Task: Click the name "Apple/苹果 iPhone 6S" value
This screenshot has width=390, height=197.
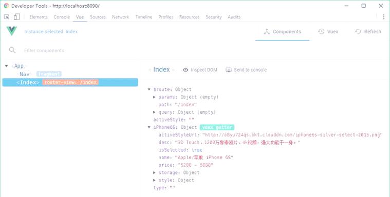Action: pos(204,157)
